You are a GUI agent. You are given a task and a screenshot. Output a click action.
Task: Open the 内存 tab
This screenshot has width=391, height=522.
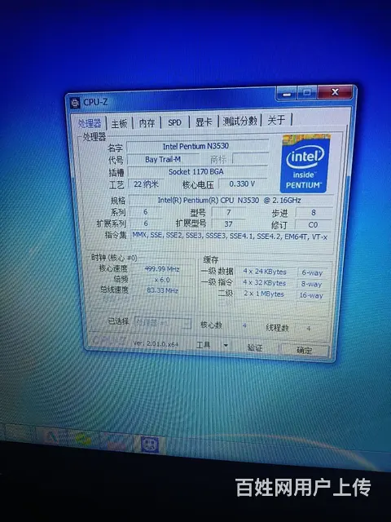tap(147, 123)
